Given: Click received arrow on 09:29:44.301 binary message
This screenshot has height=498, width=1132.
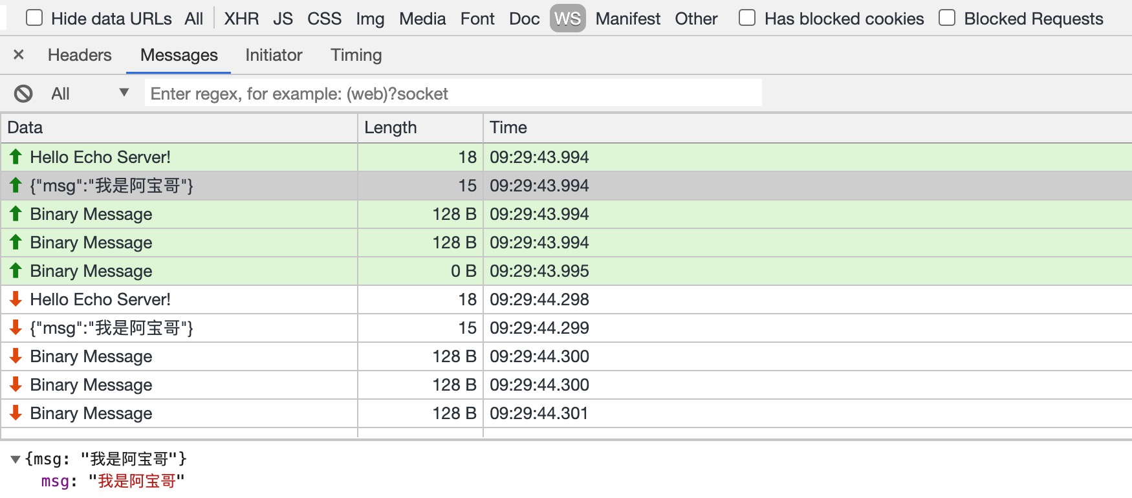Looking at the screenshot, I should pyautogui.click(x=16, y=413).
